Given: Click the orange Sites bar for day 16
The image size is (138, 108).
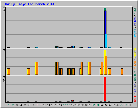Looking at the screenshot, I should tap(70, 72).
